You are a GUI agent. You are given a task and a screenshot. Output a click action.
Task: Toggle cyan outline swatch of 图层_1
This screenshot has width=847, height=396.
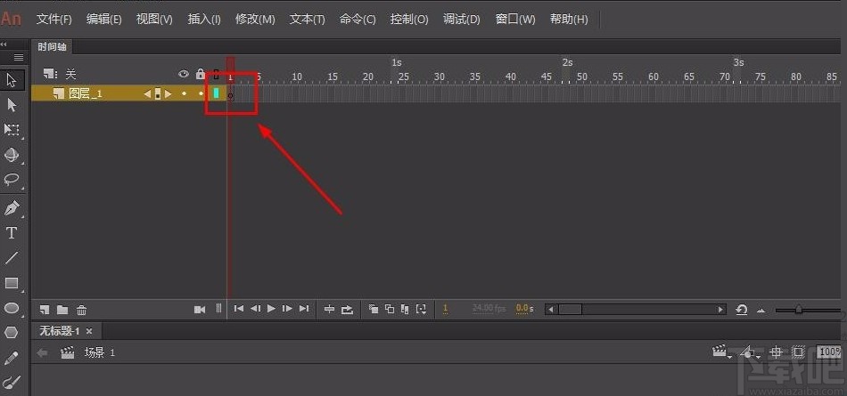point(216,93)
